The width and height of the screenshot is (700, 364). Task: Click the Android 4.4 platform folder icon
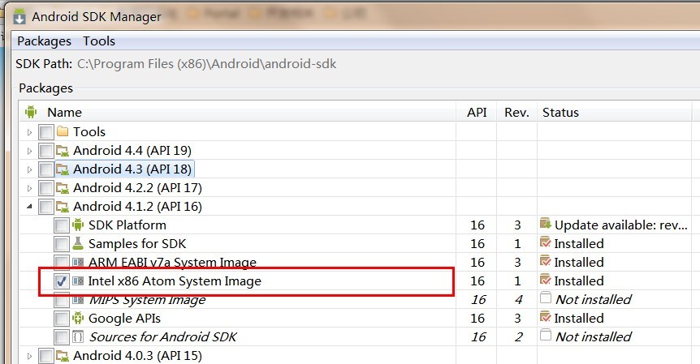point(63,151)
